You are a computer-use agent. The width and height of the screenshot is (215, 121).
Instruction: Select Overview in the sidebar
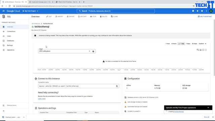click(x=14, y=27)
